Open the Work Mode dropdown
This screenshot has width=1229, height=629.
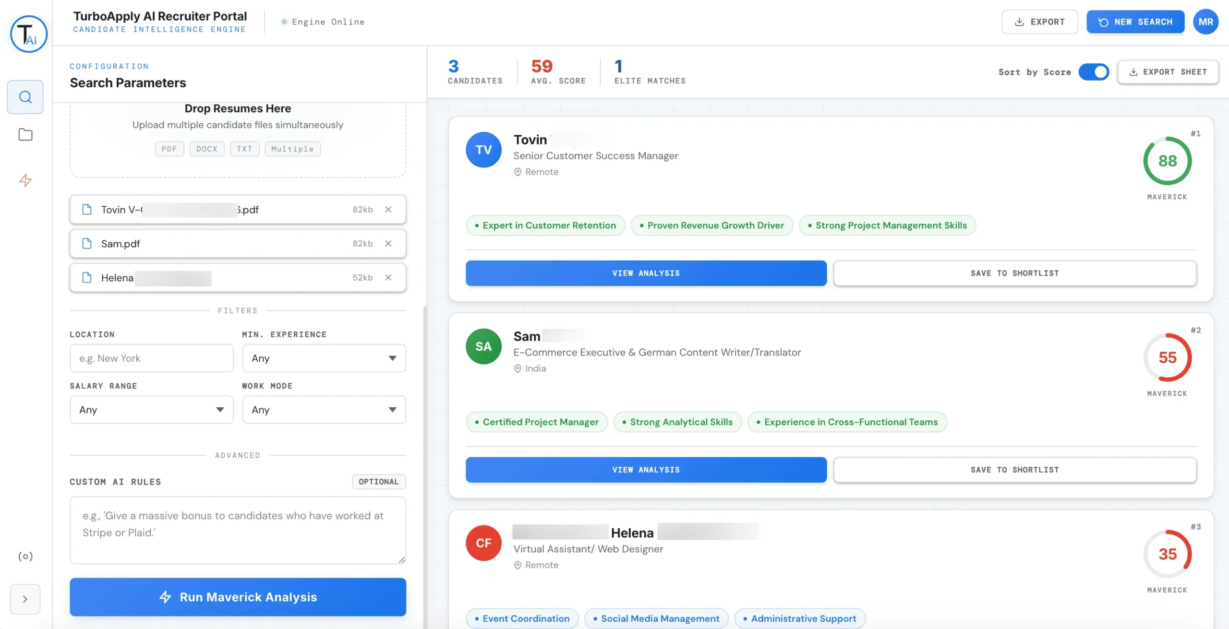[324, 409]
